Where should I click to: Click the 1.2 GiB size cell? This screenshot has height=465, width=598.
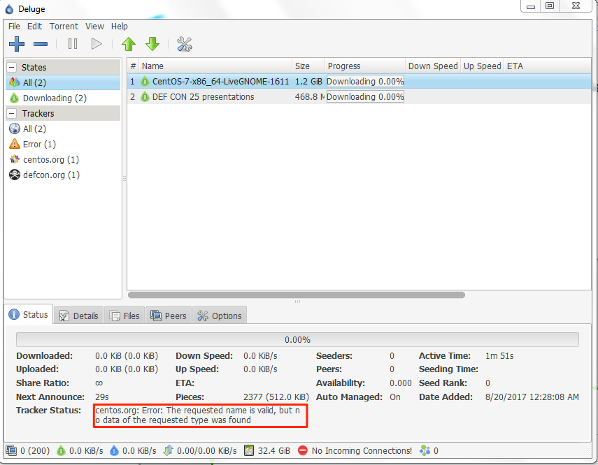coord(308,82)
